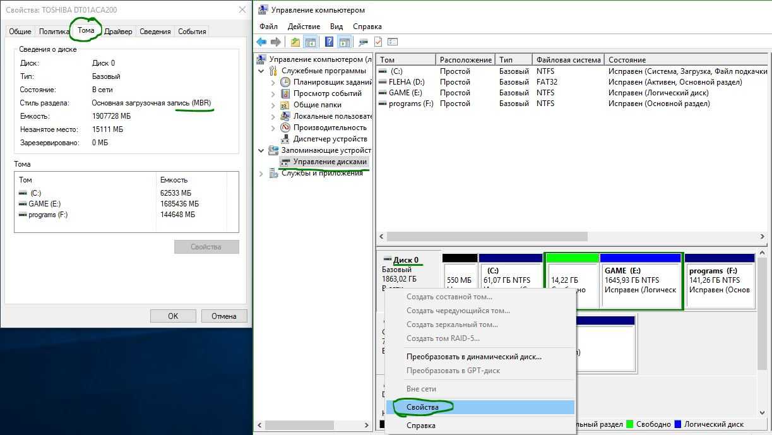Expand the Службы и приложения node
This screenshot has height=435, width=772.
261,174
